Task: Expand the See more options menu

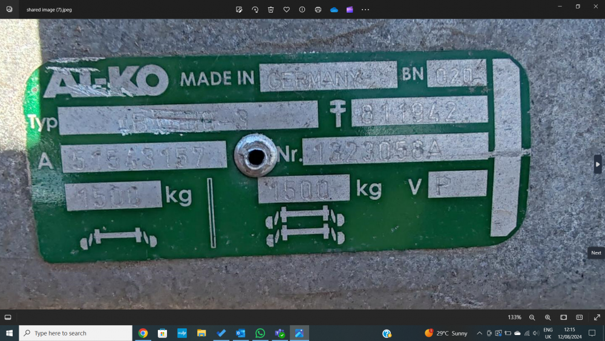Action: pyautogui.click(x=365, y=10)
